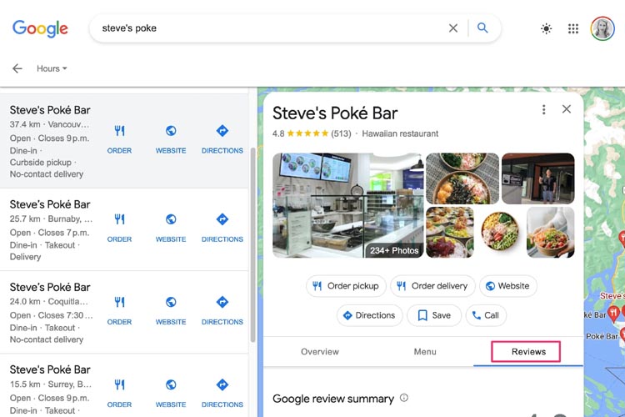Select the Overview tab
This screenshot has height=417, width=625.
(320, 352)
